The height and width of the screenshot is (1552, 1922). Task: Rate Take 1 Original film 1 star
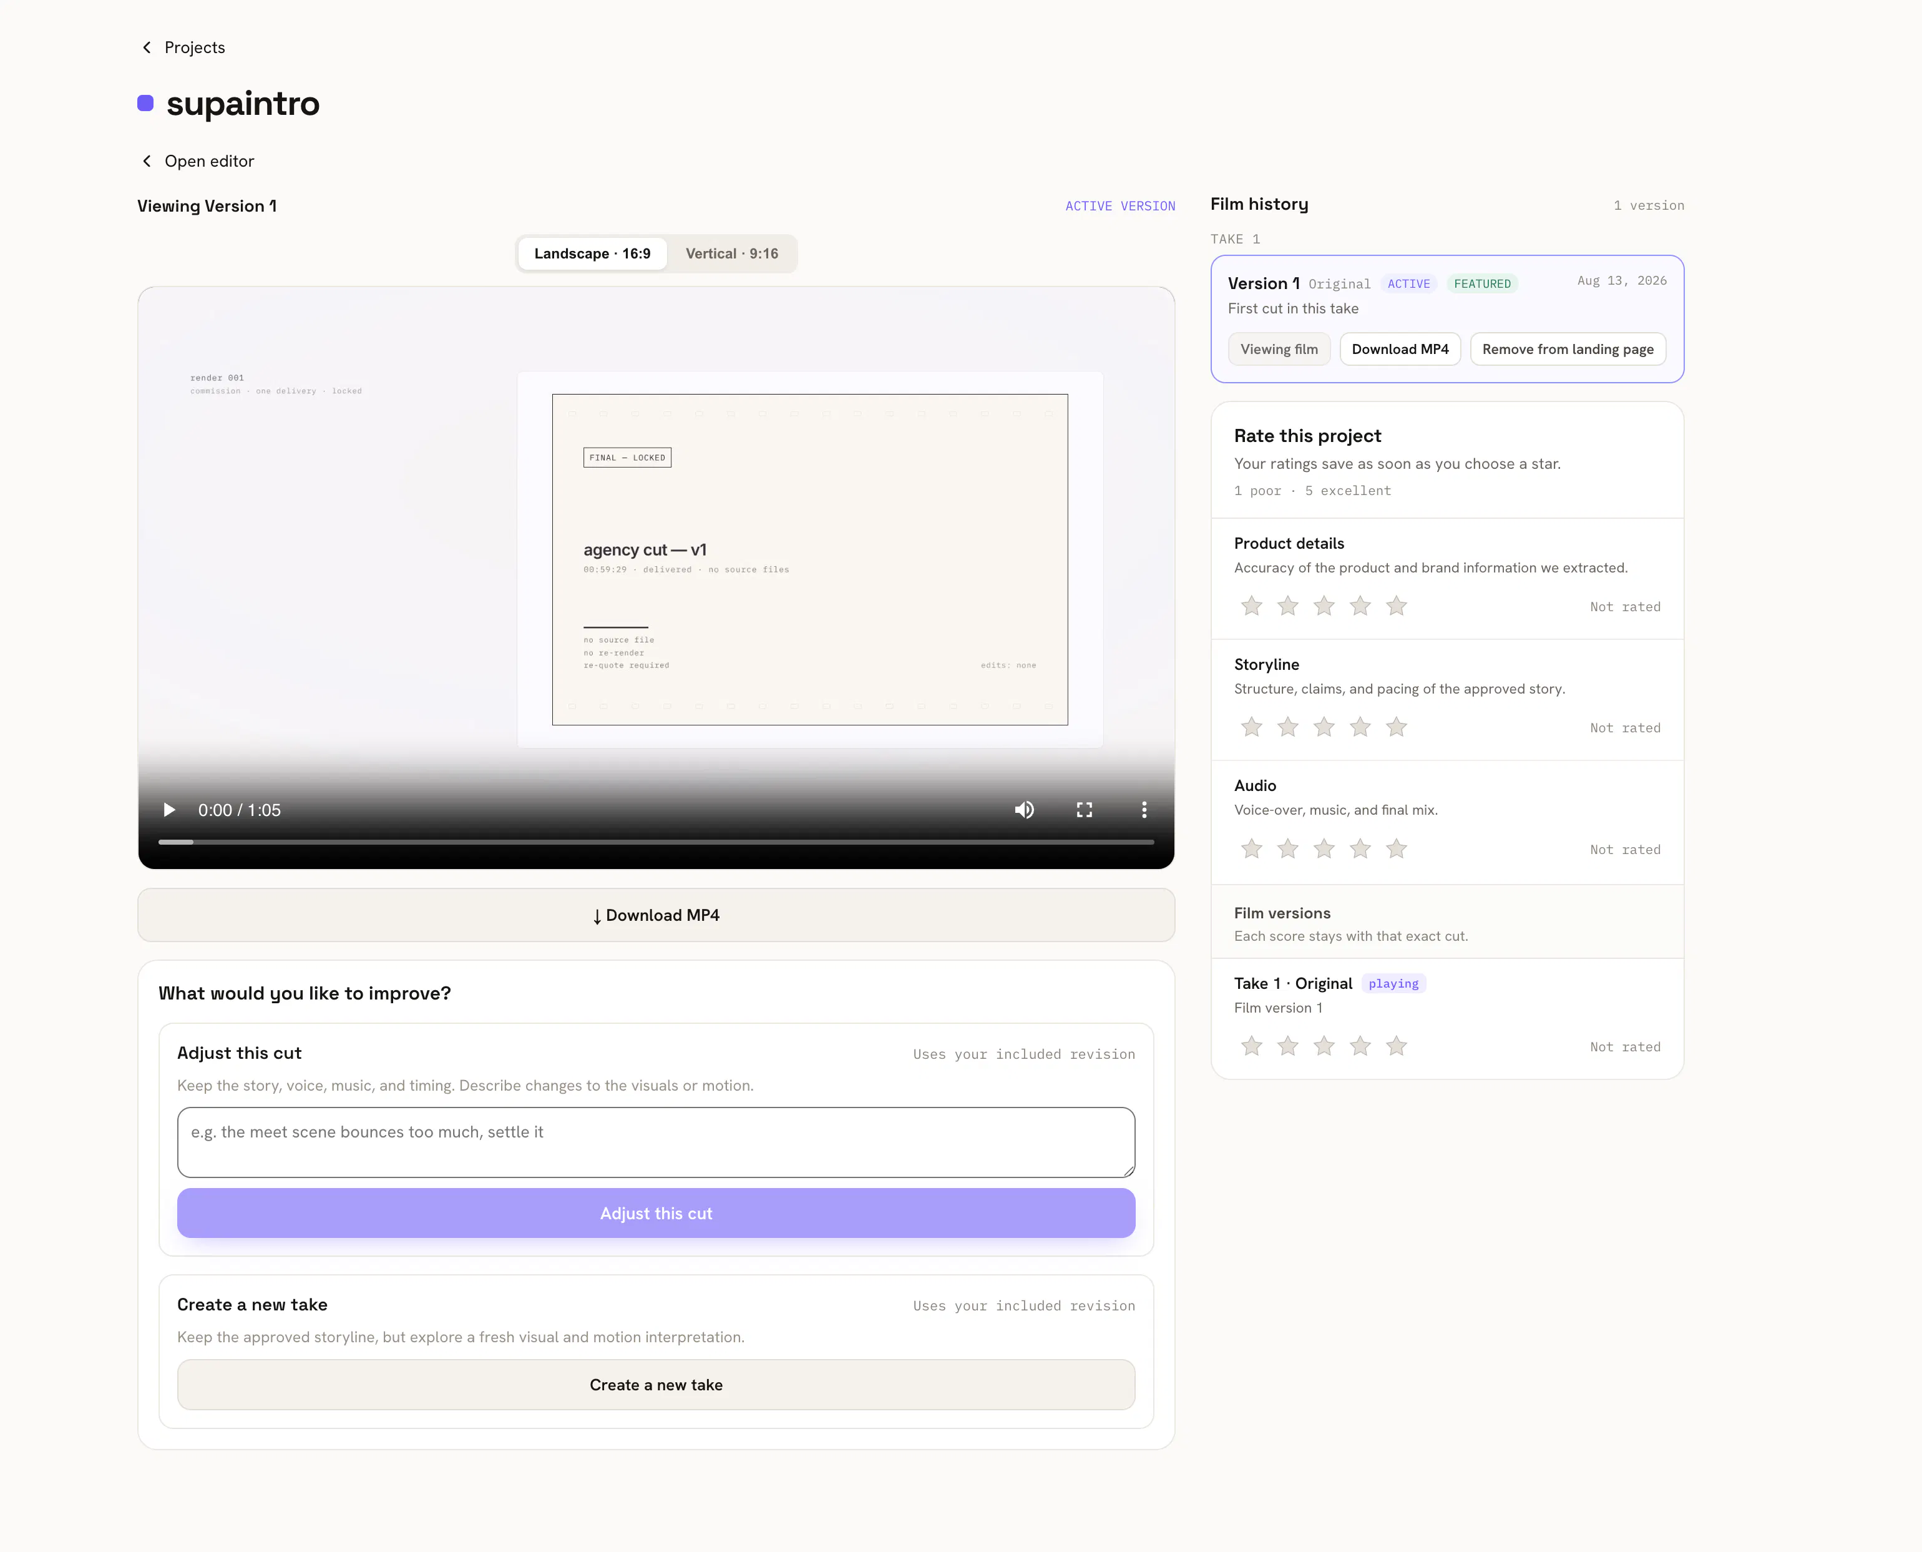pyautogui.click(x=1251, y=1046)
